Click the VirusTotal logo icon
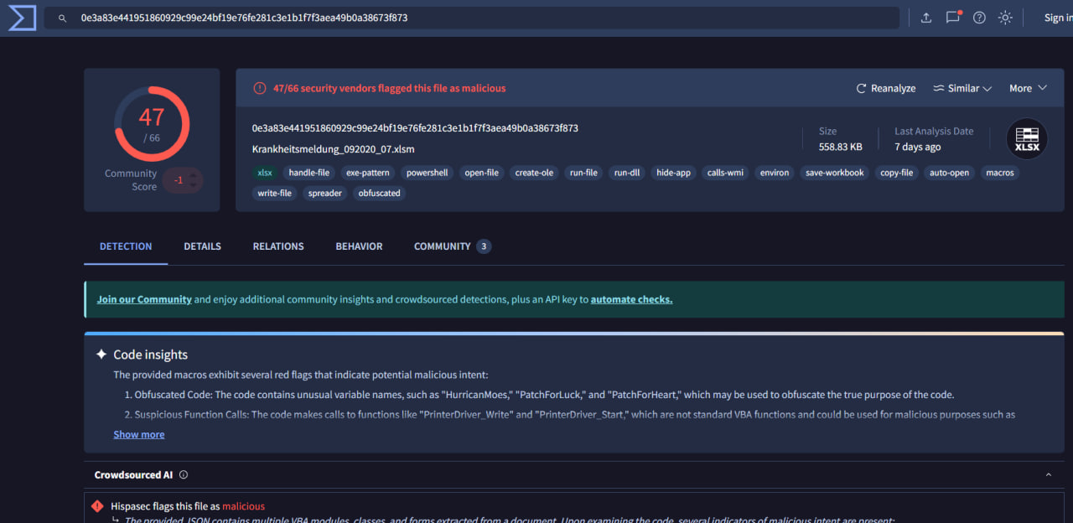The image size is (1073, 523). tap(22, 18)
